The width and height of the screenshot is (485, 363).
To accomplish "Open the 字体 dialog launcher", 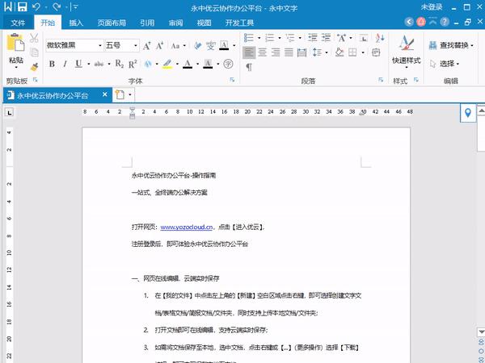I will pos(232,80).
